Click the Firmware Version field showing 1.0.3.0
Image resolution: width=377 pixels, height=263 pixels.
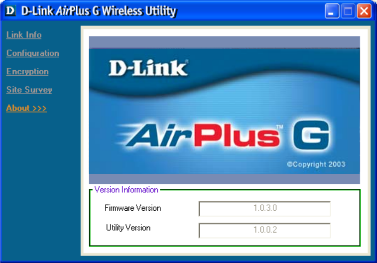264,208
